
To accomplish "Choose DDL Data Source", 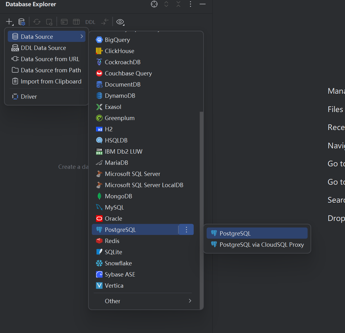I will (x=47, y=48).
